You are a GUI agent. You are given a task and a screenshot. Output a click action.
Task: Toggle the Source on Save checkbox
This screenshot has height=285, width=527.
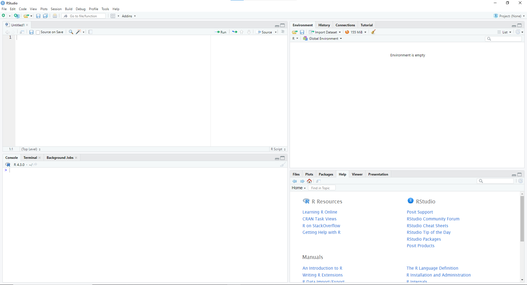point(38,32)
